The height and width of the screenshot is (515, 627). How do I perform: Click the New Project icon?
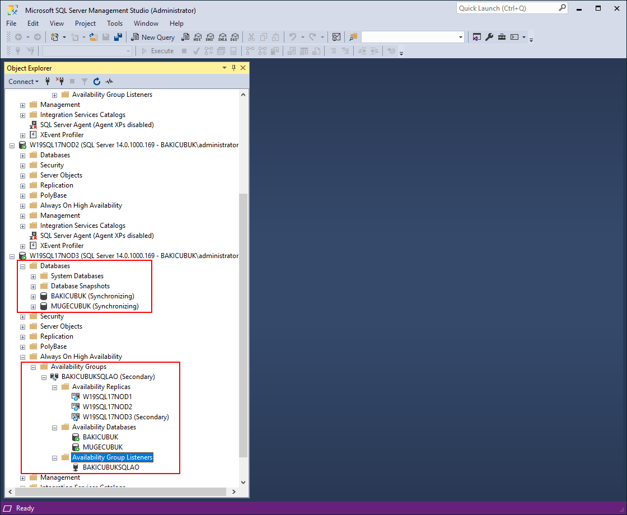point(55,37)
